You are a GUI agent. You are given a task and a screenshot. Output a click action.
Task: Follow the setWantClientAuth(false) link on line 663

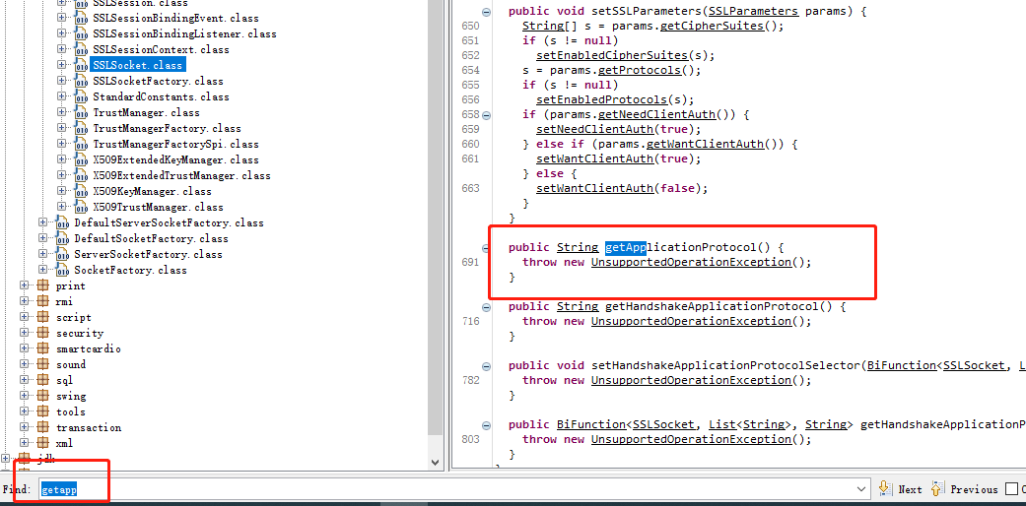[x=594, y=188]
